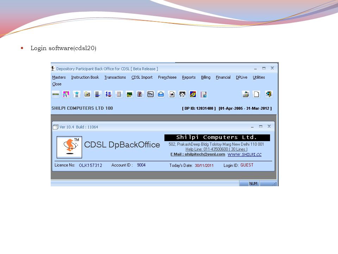Click the Shilpi Computers Ltd. black banner
The width and height of the screenshot is (338, 254).
pyautogui.click(x=217, y=138)
